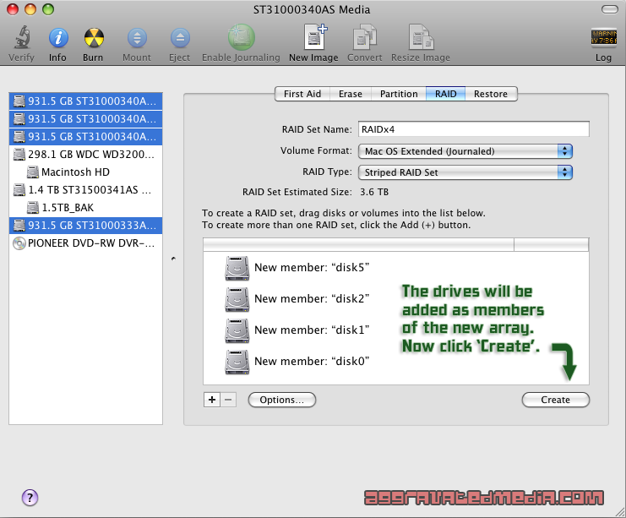Click the Add (+) RAID set button
Viewport: 626px width, 518px height.
(x=212, y=400)
